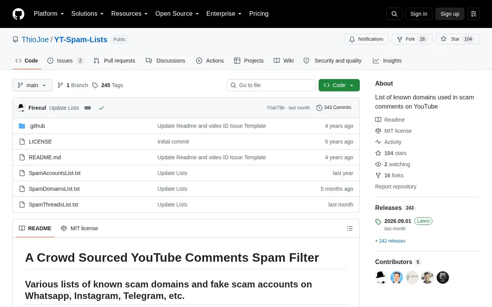The height and width of the screenshot is (307, 492).
Task: Open the Actions tab
Action: [210, 61]
